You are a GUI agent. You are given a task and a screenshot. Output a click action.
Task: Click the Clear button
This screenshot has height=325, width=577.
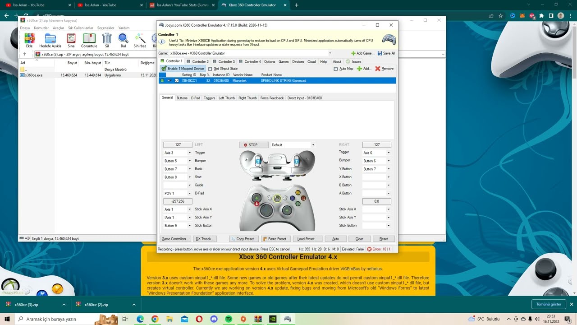359,239
